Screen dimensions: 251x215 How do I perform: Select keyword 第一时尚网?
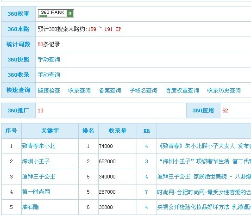point(36,192)
